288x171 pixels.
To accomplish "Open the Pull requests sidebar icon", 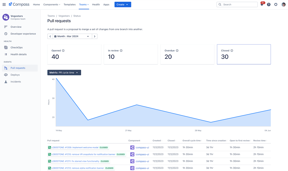I will (x=6, y=68).
